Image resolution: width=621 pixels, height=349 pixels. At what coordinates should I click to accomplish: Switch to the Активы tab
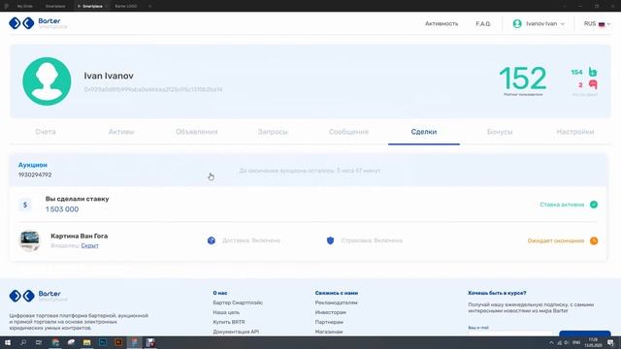coord(121,132)
